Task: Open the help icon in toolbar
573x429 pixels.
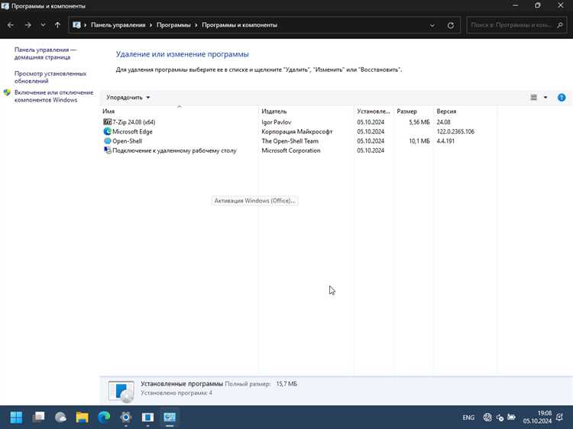Action: (x=562, y=98)
